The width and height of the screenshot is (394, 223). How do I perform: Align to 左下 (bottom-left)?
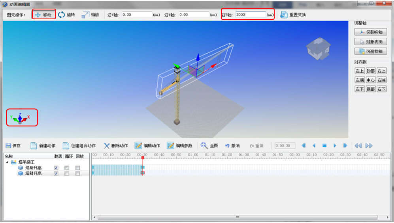click(360, 89)
